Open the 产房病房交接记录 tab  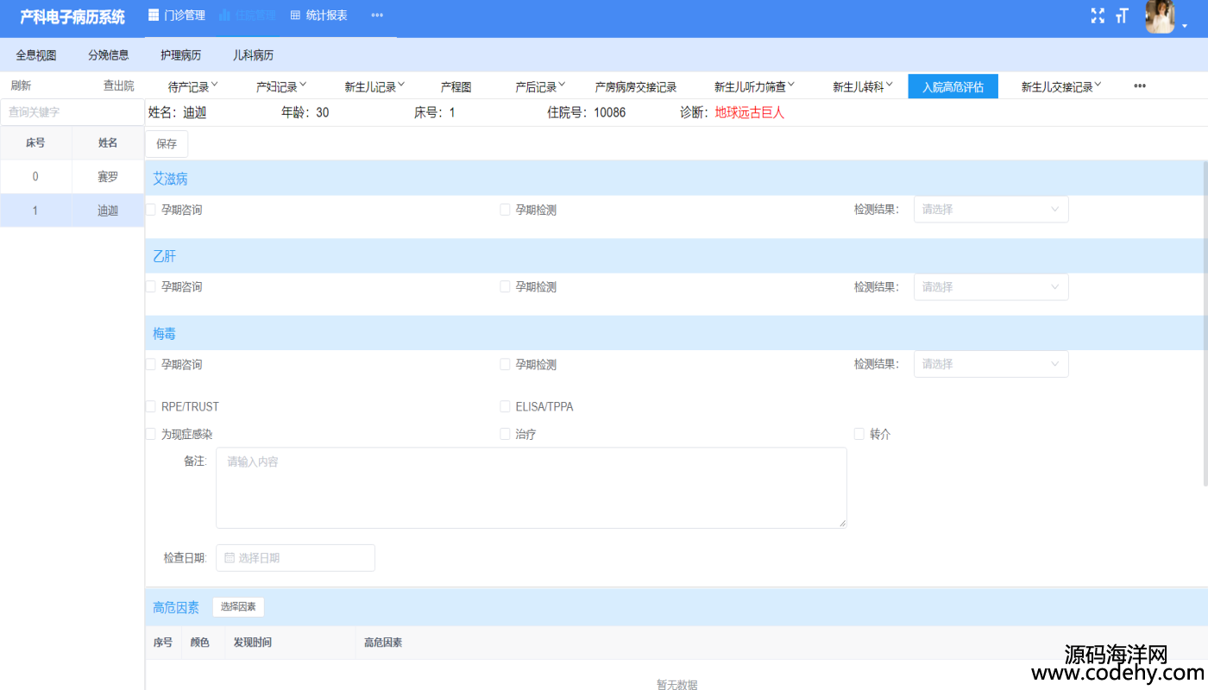635,86
